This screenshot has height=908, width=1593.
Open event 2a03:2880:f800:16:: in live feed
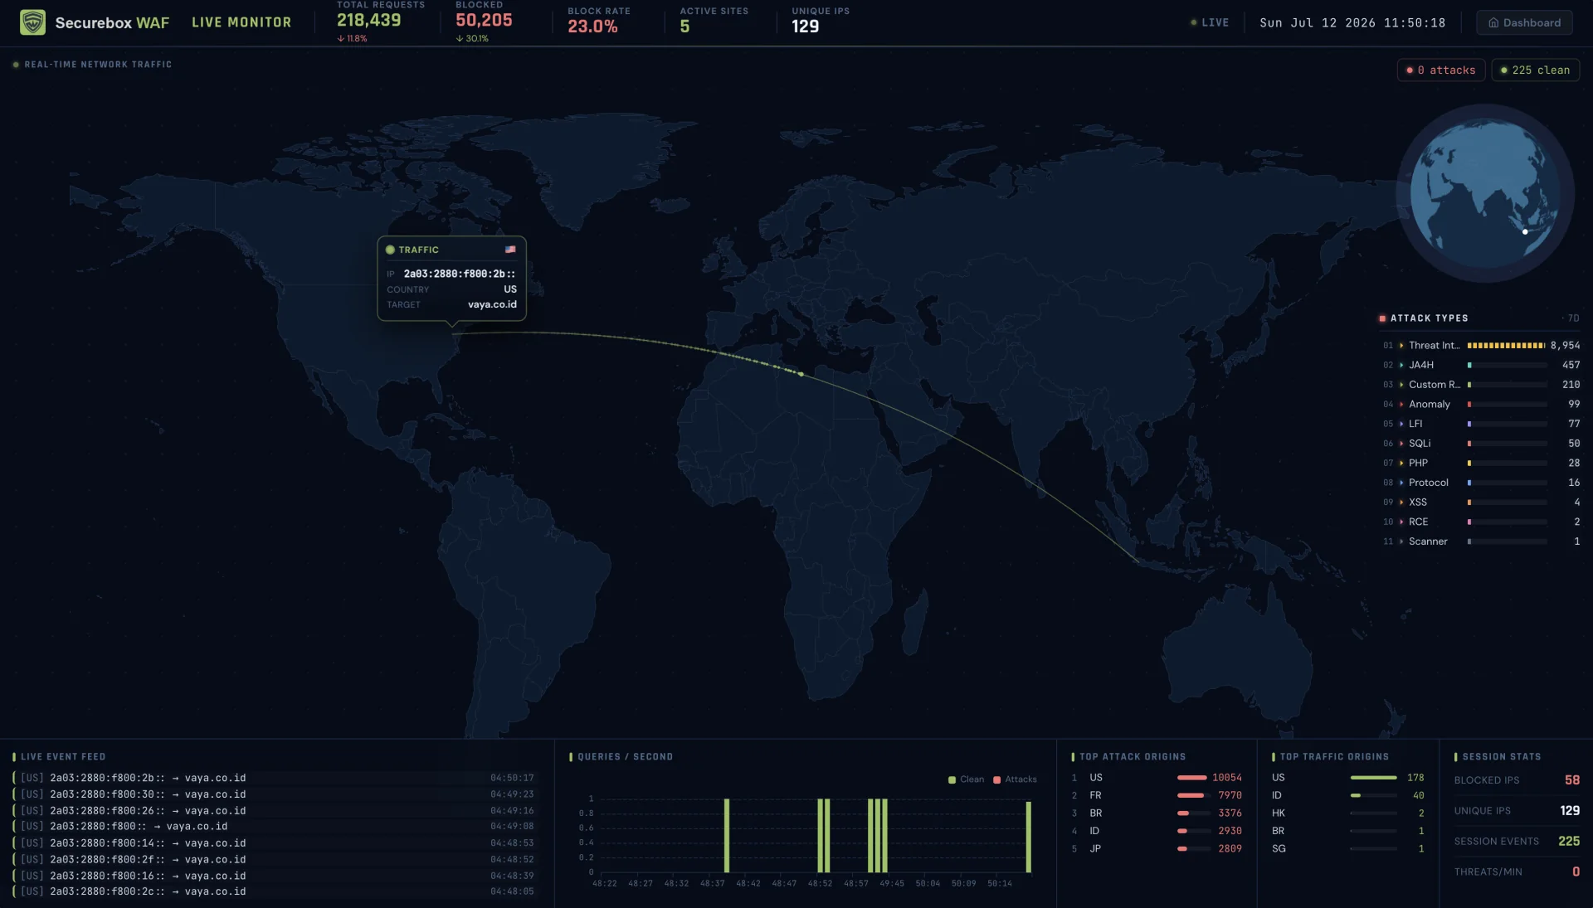(x=274, y=876)
